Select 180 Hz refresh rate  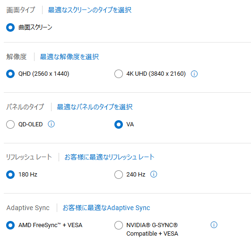[x=10, y=175]
